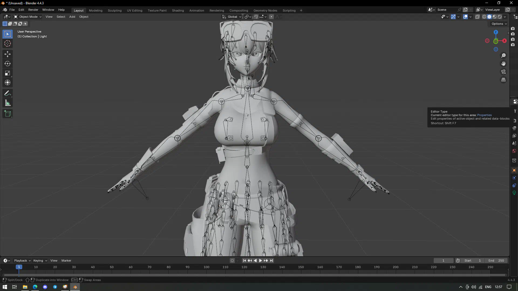518x291 pixels.
Task: Activate the Rotate tool
Action: coord(8,64)
